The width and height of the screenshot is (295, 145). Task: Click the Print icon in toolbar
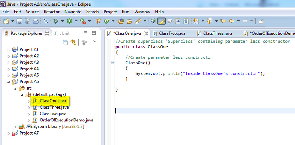coord(36,21)
